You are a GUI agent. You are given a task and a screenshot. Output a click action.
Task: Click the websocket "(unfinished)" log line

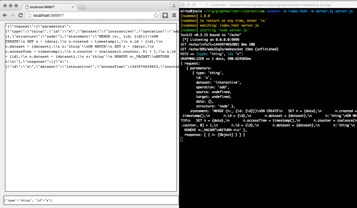[x=229, y=49]
